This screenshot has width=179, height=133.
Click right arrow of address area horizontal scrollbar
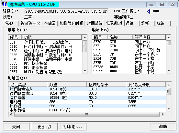pos(163,114)
